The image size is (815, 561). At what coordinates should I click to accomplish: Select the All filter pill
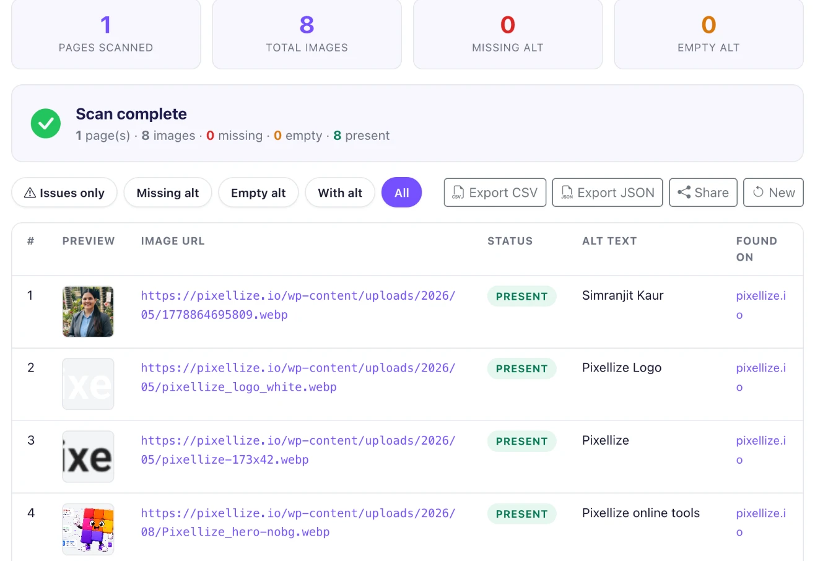coord(402,193)
